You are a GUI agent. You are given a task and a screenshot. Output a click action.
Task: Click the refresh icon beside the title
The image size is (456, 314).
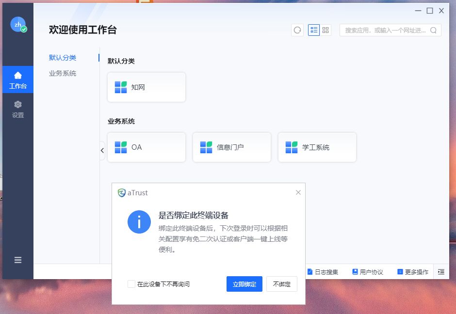(x=297, y=30)
